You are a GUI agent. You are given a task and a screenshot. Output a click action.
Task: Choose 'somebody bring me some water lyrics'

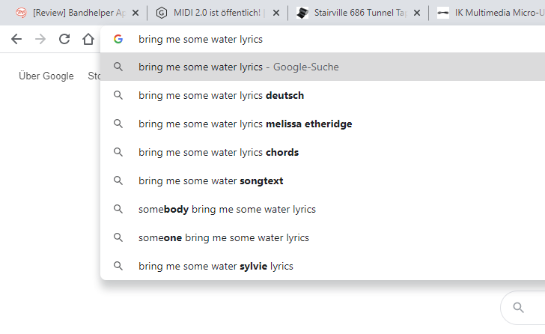point(323,209)
